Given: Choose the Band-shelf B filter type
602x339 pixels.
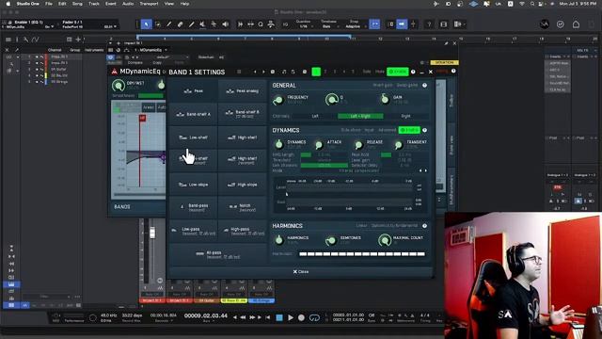Looking at the screenshot, I should 243,114.
